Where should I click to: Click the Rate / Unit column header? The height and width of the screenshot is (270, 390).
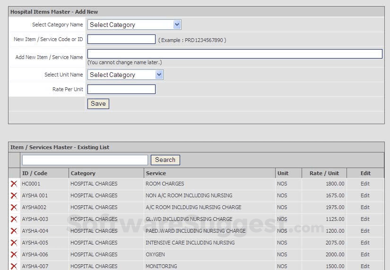tap(324, 173)
